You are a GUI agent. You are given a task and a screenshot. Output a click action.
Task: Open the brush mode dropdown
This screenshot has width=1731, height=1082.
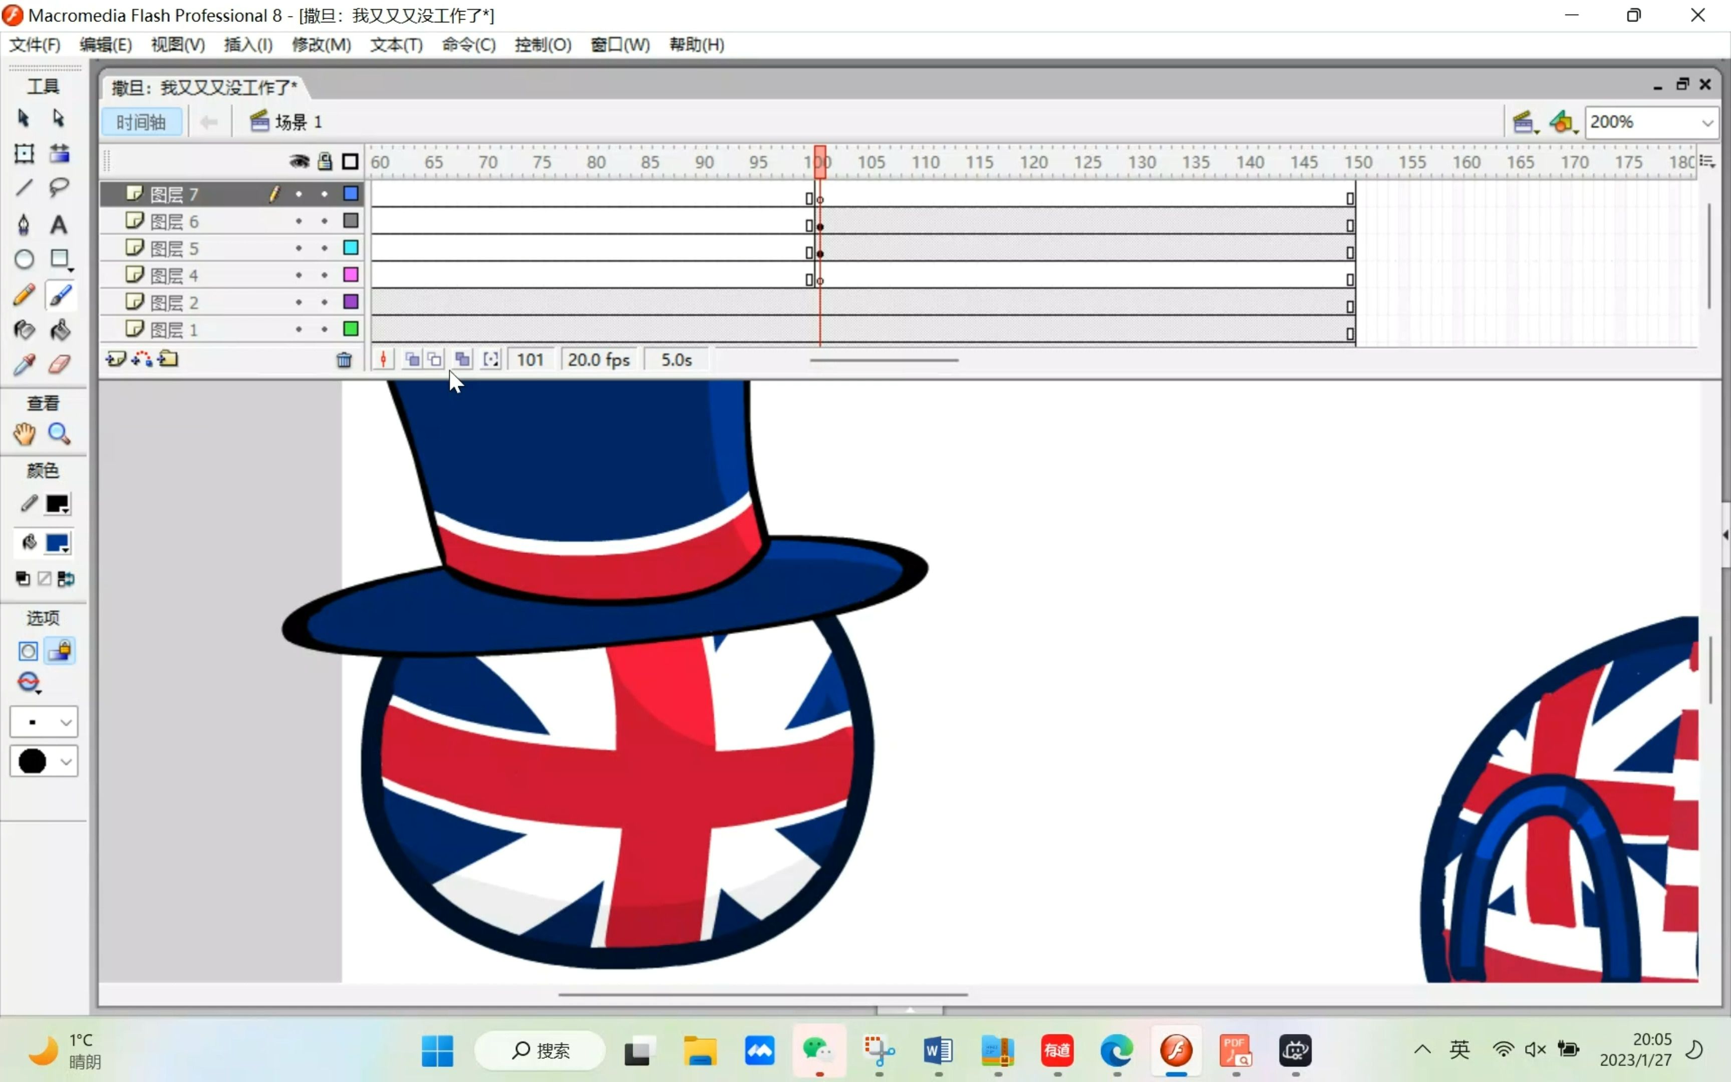coord(30,683)
